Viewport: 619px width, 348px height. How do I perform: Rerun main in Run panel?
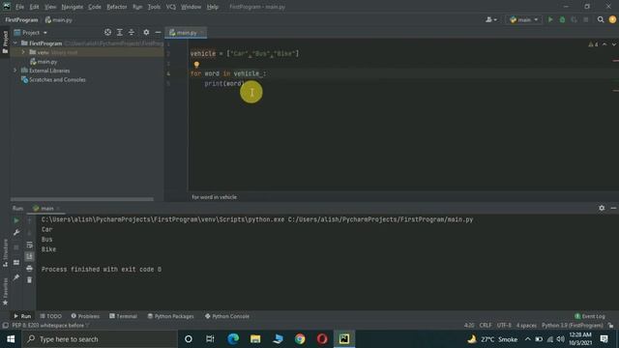tap(16, 221)
